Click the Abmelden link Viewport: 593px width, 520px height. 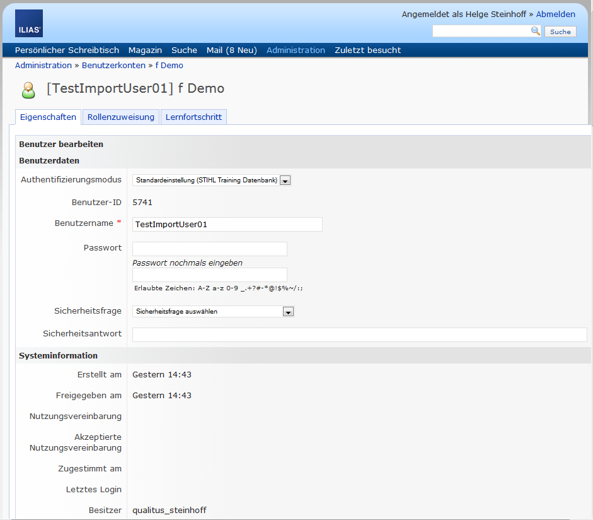pos(555,14)
